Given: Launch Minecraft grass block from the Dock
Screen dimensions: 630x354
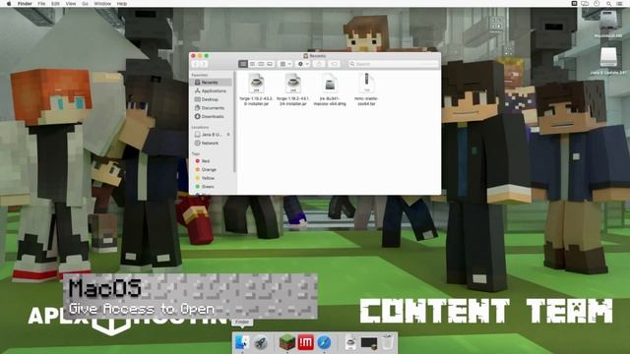Looking at the screenshot, I should pos(286,342).
